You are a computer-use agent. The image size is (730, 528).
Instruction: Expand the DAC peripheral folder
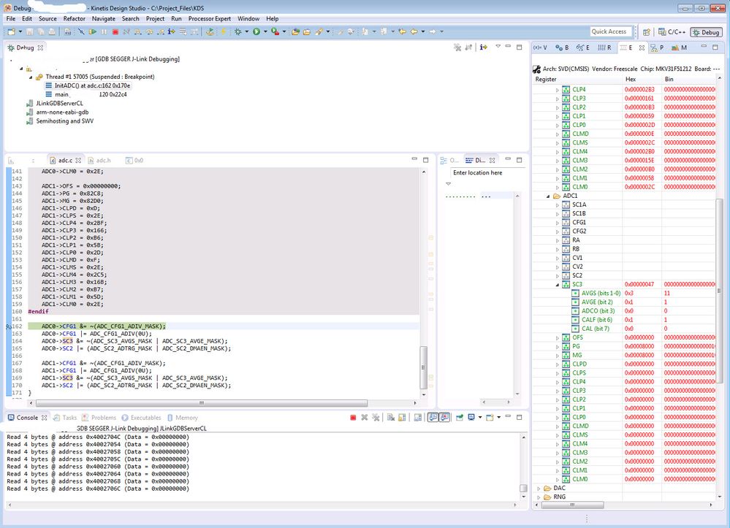click(539, 489)
